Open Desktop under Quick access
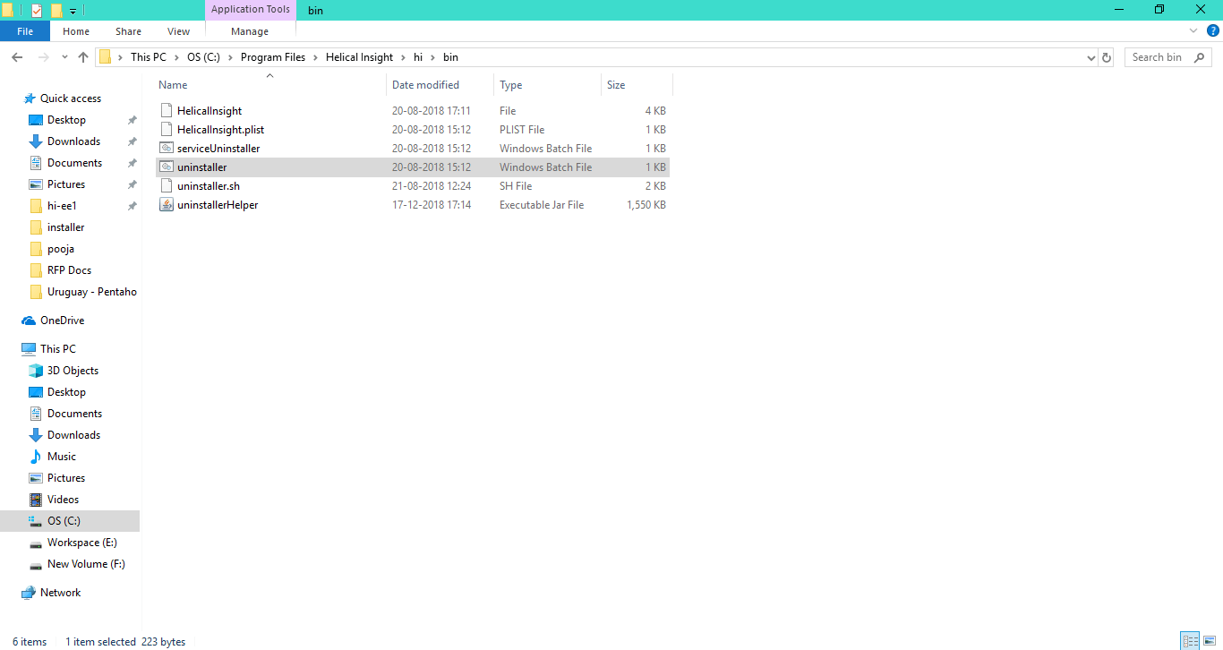This screenshot has width=1223, height=650. click(66, 120)
